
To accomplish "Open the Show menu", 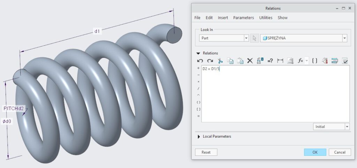I will pos(282,17).
